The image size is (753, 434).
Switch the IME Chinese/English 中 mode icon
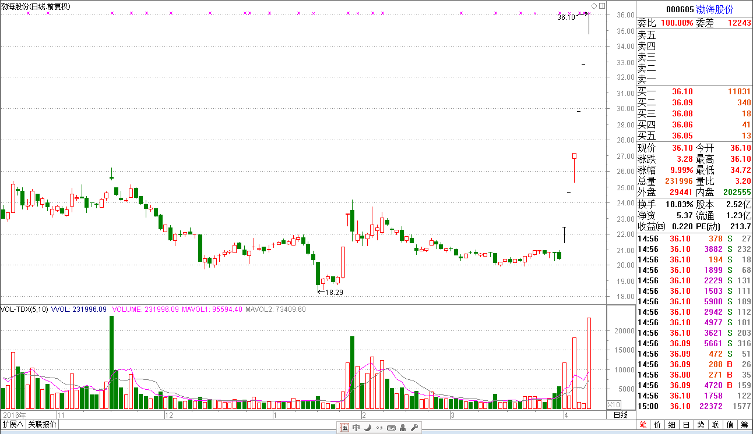356,428
